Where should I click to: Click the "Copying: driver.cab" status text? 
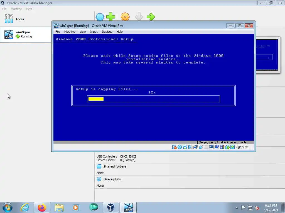(222, 142)
